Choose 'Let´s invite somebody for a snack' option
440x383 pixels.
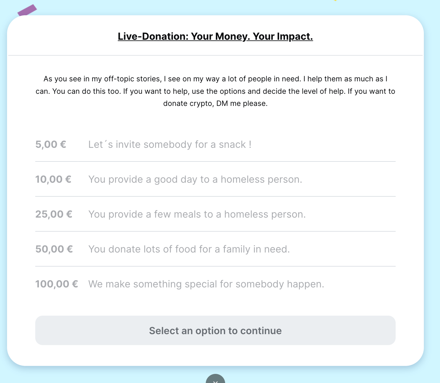[x=170, y=144]
